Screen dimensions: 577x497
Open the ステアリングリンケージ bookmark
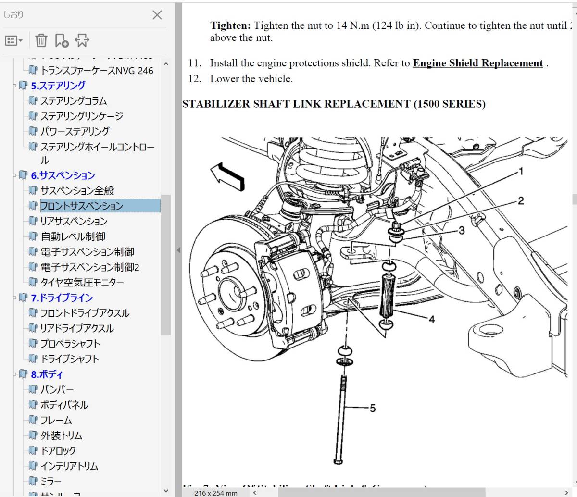coord(82,116)
